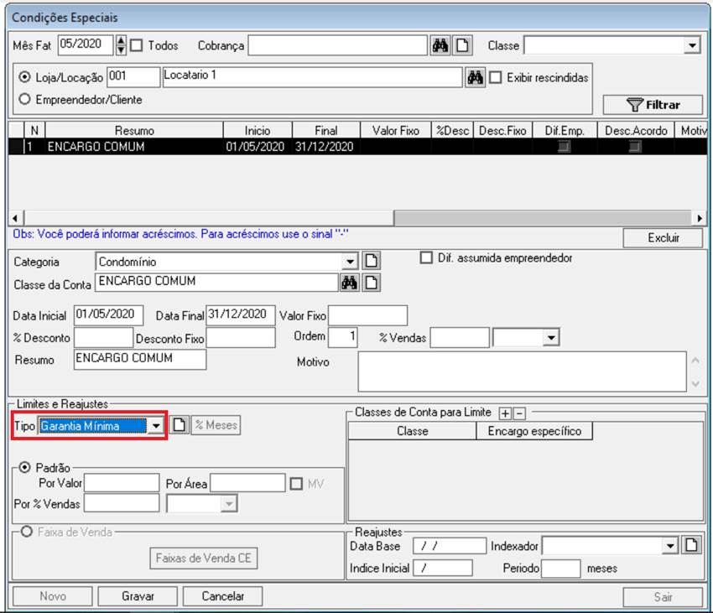Click the Novo button

(53, 596)
